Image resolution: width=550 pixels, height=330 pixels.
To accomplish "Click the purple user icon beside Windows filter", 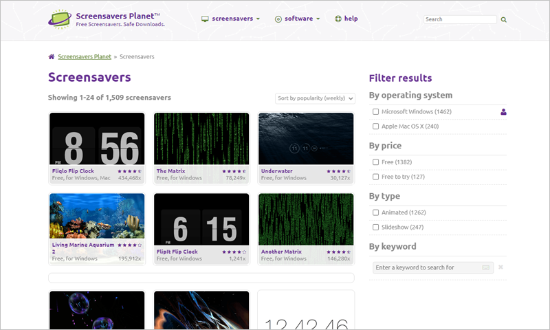I will (x=503, y=112).
